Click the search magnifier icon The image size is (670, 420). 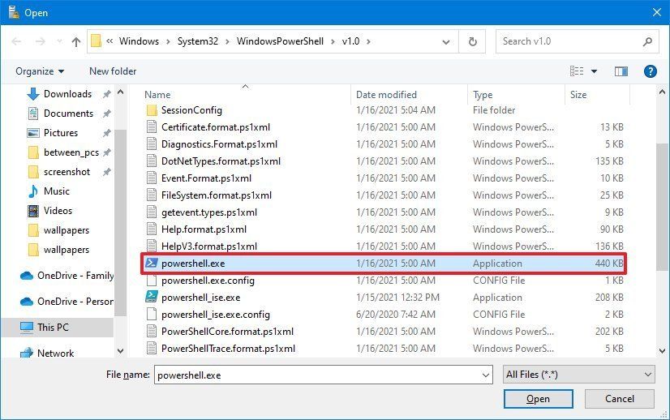pyautogui.click(x=647, y=41)
